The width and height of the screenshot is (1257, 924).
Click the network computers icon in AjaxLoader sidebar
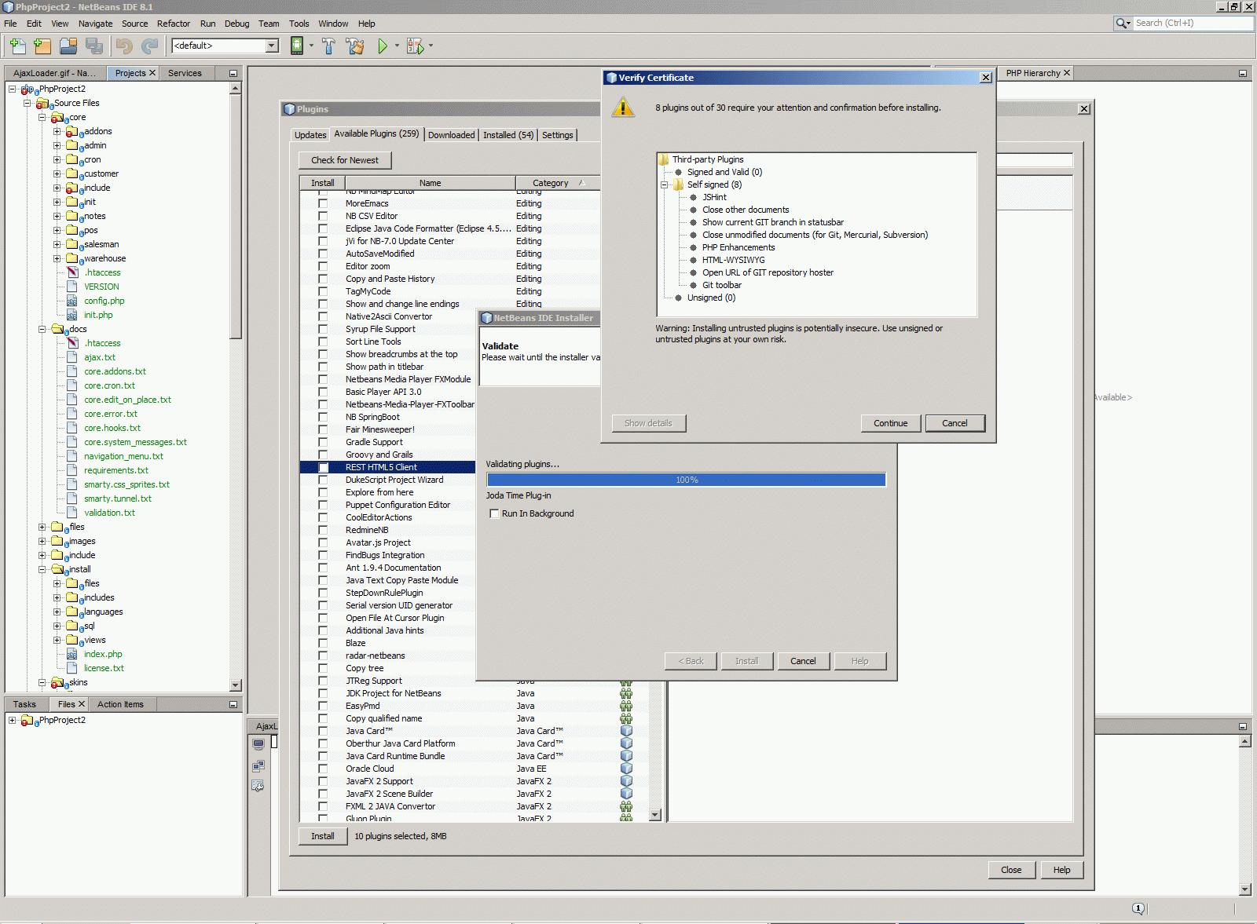pyautogui.click(x=258, y=765)
